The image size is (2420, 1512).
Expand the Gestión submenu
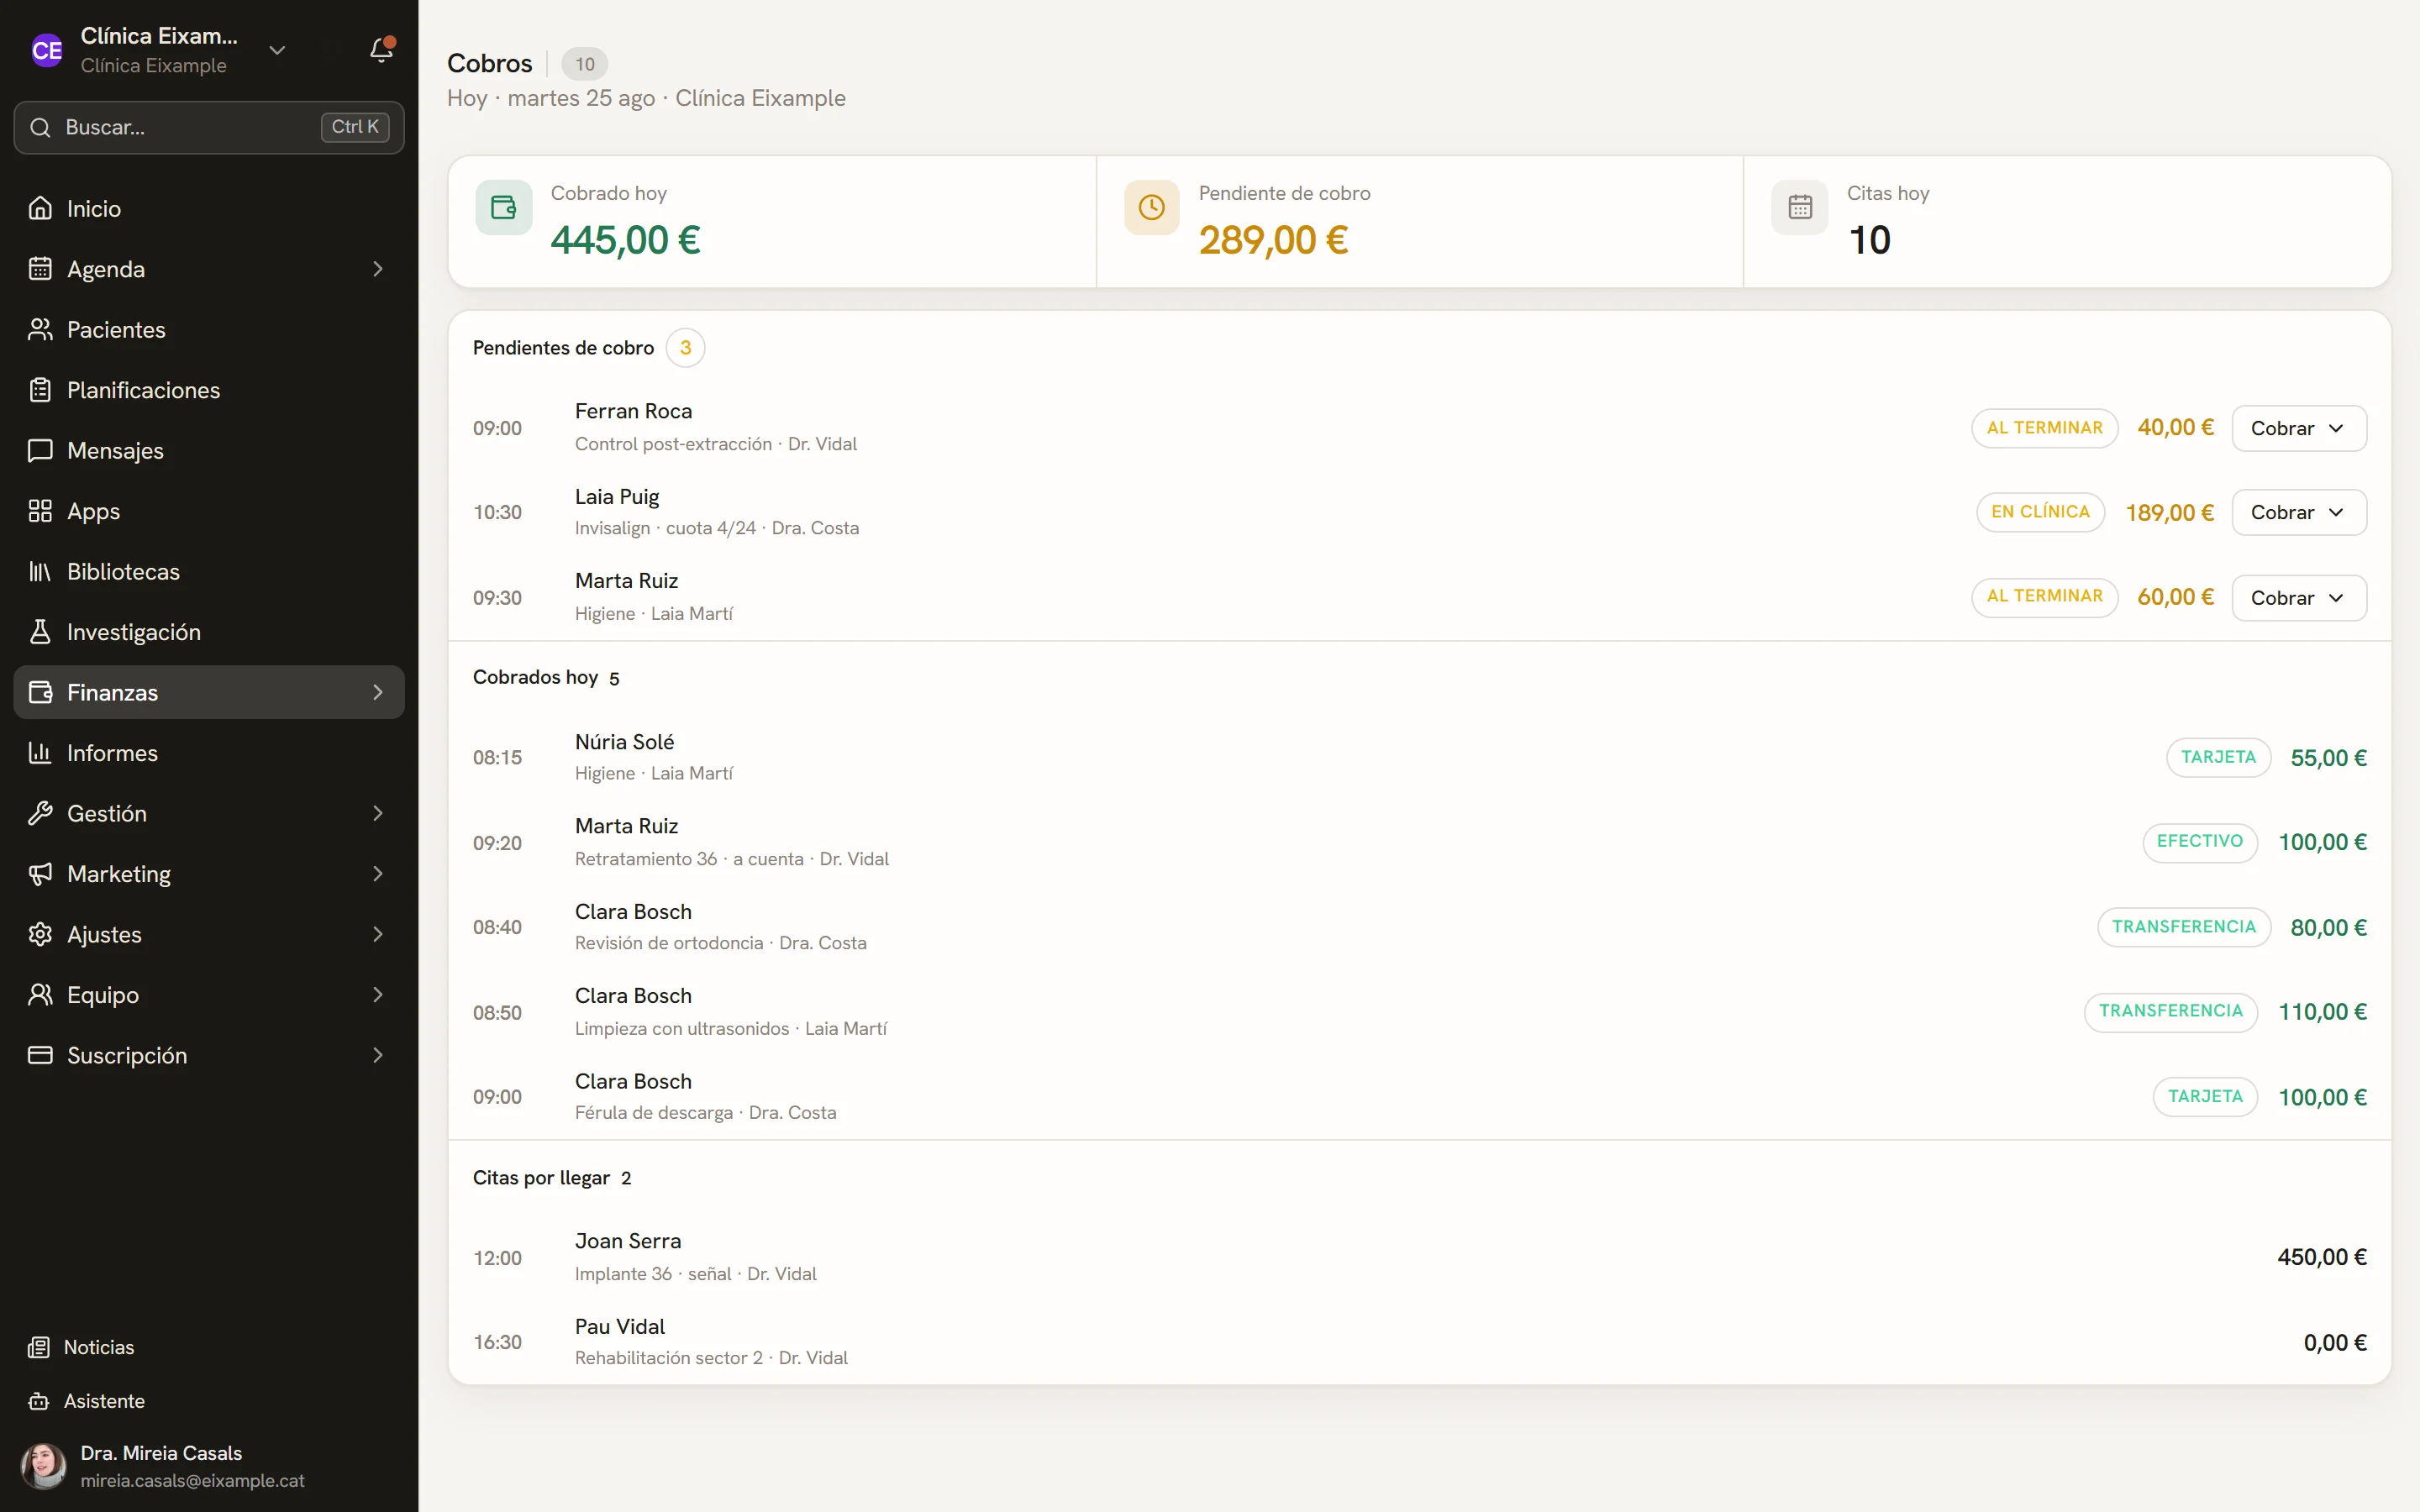(x=378, y=813)
